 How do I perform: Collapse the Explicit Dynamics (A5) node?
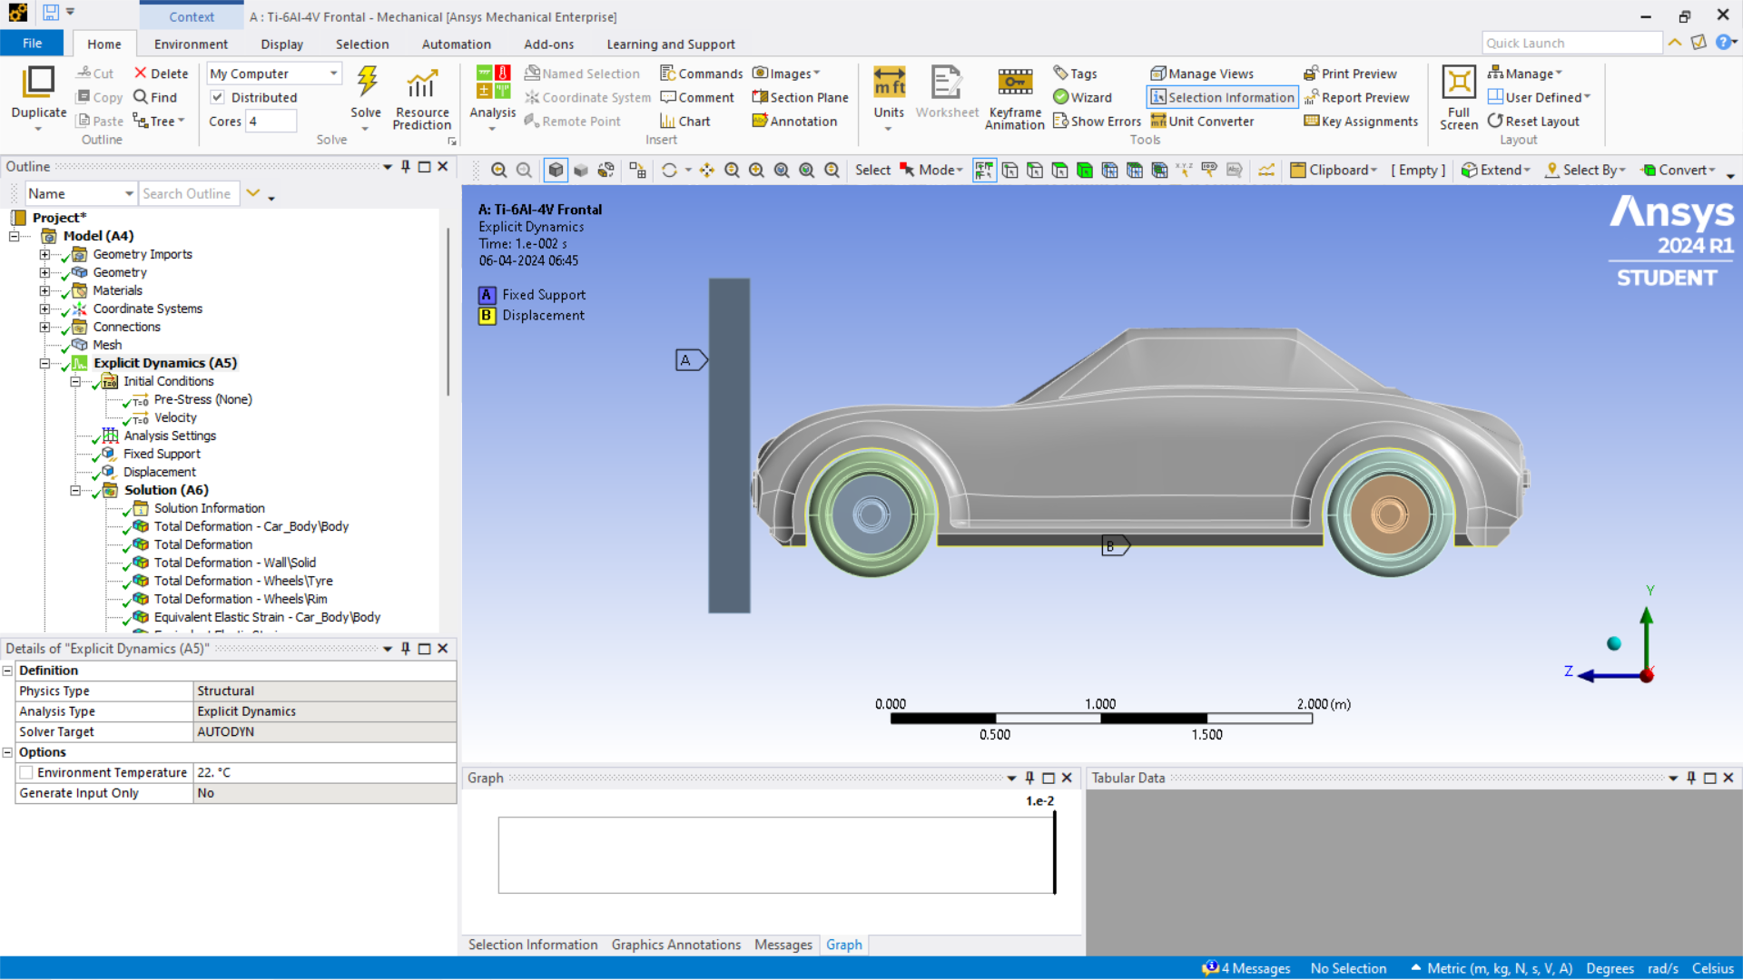(x=44, y=363)
